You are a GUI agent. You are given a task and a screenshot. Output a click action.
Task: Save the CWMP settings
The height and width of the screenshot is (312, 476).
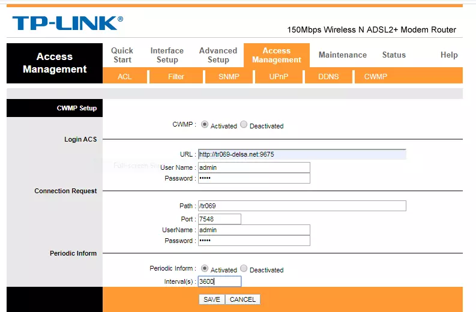(212, 299)
